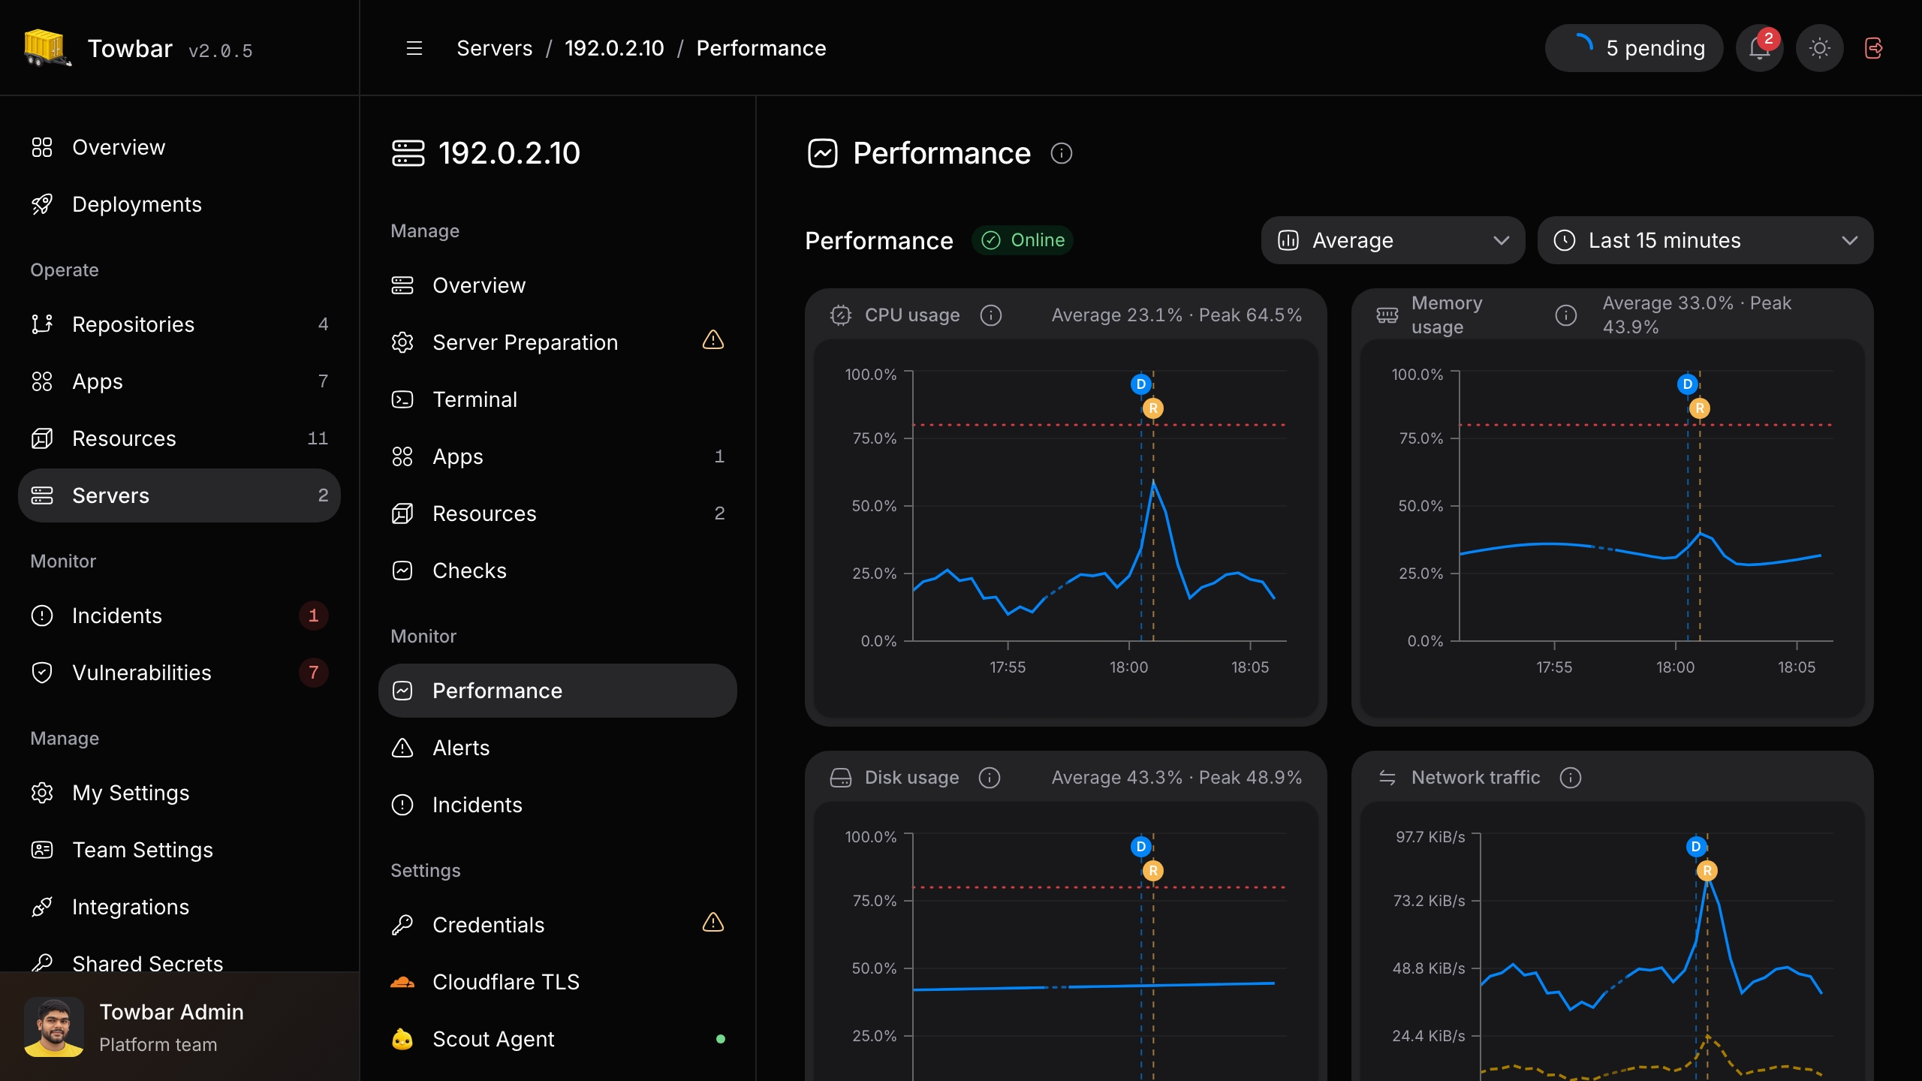This screenshot has width=1922, height=1081.
Task: Open Incidents in the server panel
Action: pyautogui.click(x=558, y=805)
